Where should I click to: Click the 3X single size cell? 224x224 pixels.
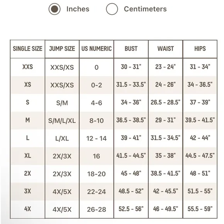click(x=27, y=191)
